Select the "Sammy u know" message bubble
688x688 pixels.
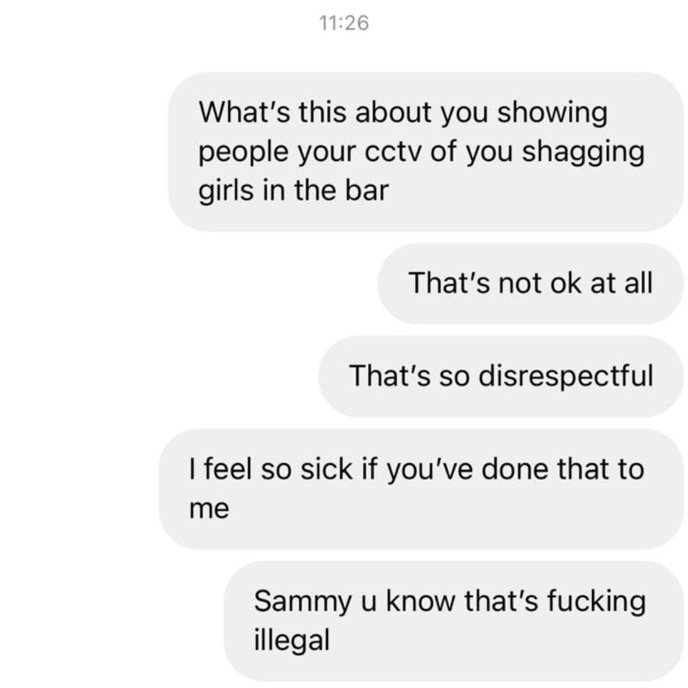[454, 621]
